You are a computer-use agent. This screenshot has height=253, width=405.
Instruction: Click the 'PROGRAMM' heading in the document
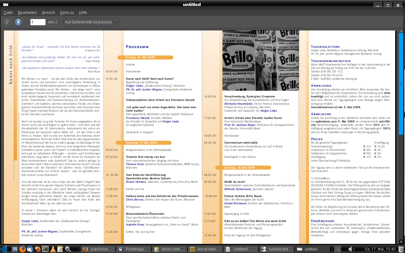pos(137,47)
